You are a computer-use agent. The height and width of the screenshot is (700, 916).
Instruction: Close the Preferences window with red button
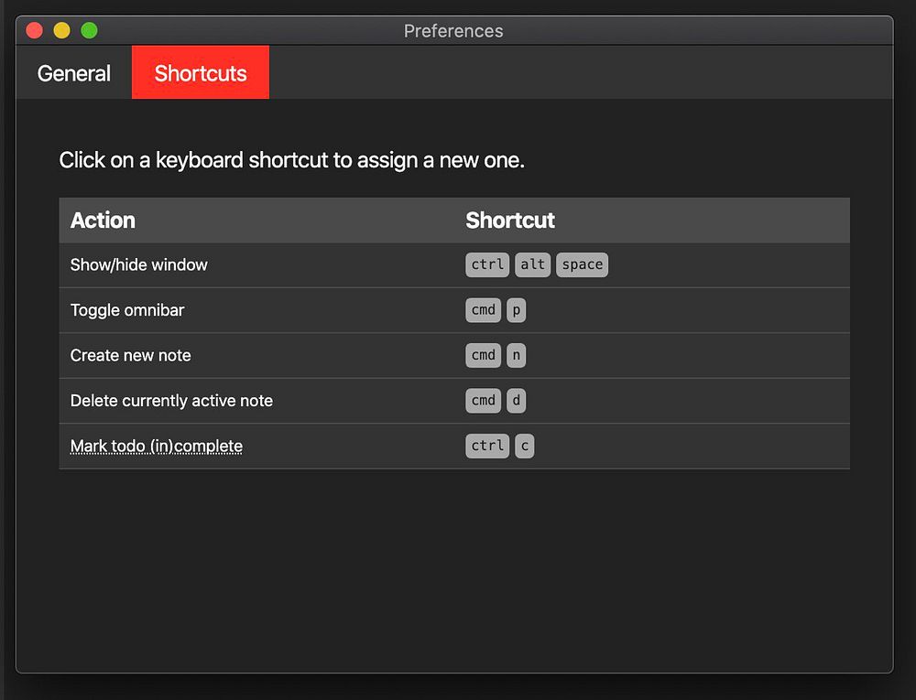[35, 30]
